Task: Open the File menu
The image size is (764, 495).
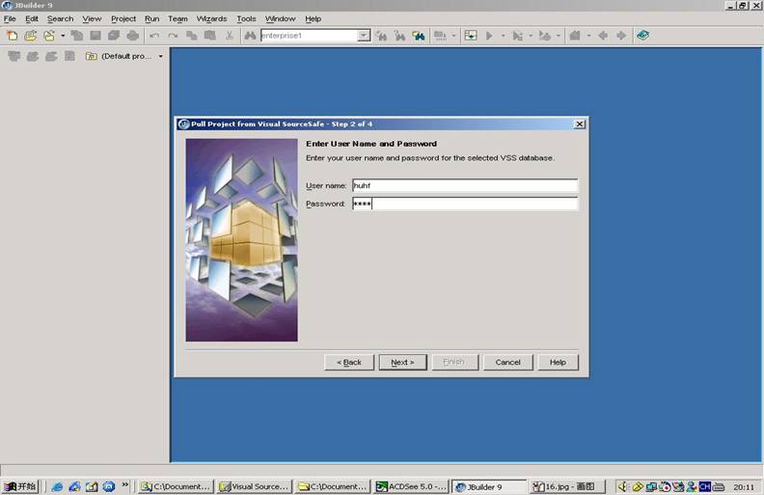Action: pyautogui.click(x=10, y=19)
